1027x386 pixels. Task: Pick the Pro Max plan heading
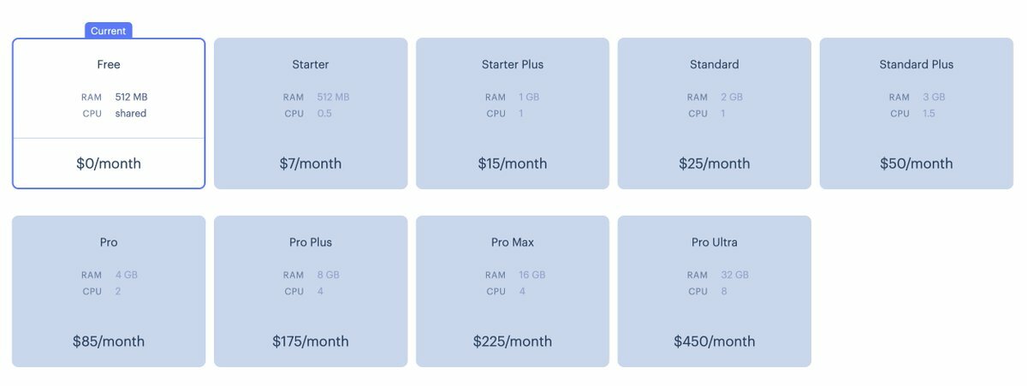click(513, 242)
